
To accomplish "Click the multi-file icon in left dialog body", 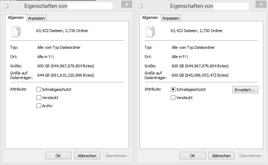I will [x=16, y=31].
